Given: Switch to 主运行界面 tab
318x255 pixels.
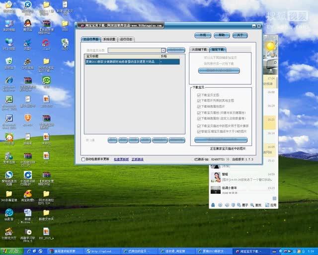Looking at the screenshot, I should coord(91,39).
